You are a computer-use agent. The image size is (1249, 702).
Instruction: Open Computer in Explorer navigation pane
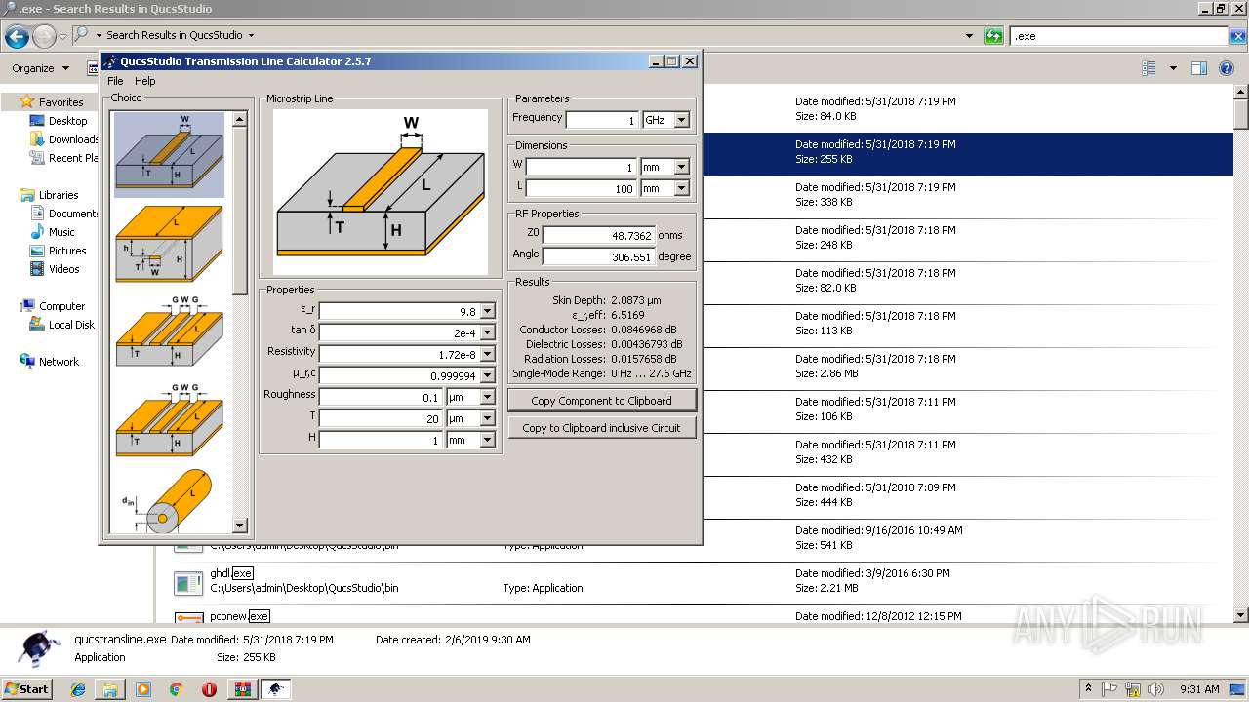coord(61,306)
